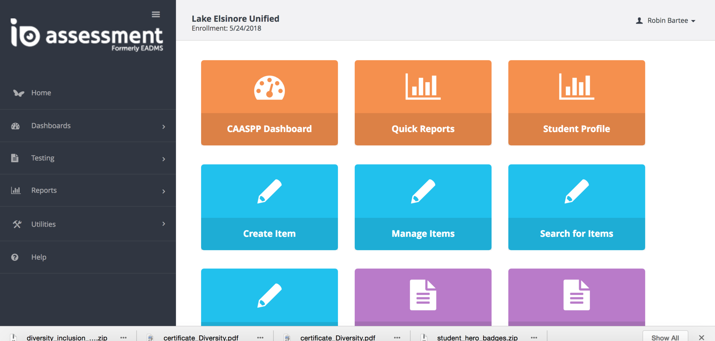The height and width of the screenshot is (341, 715).
Task: Open the Robin Bartee user dropdown
Action: [x=666, y=21]
